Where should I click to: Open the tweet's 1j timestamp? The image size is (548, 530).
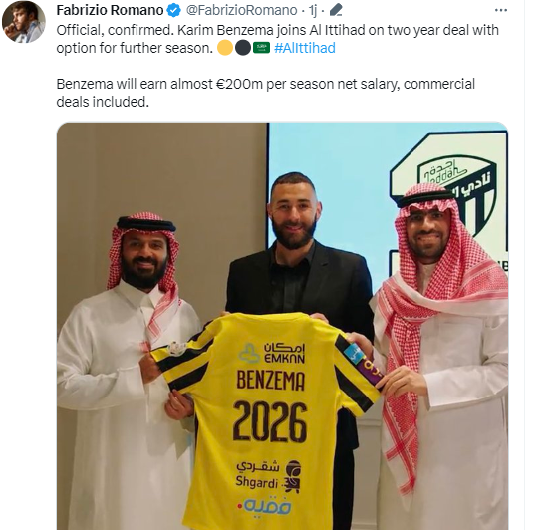point(312,11)
